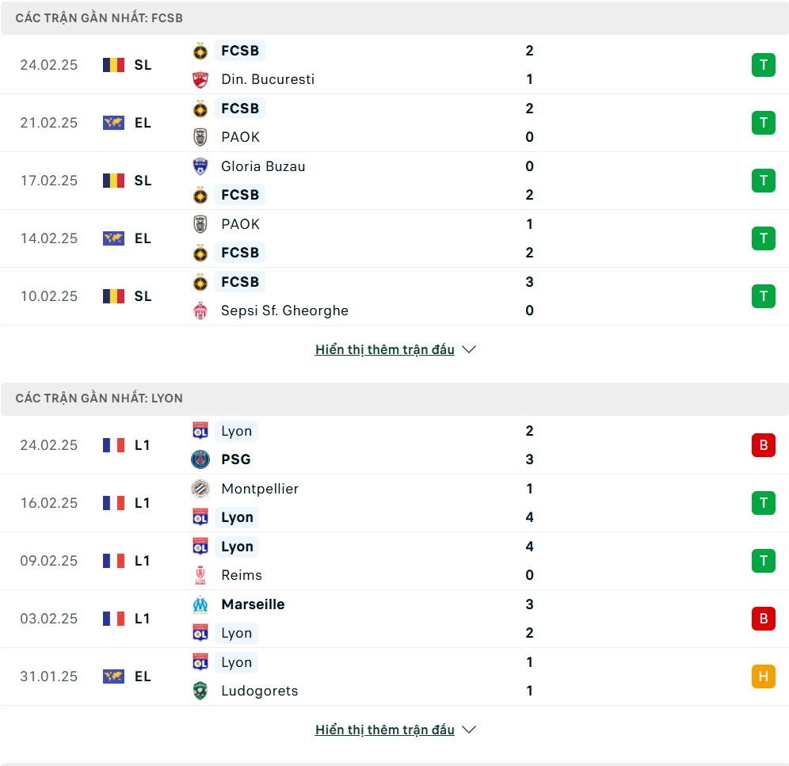Click the French flag beside Lyon vs PSG
Viewport: 789px width, 766px height.
click(114, 445)
